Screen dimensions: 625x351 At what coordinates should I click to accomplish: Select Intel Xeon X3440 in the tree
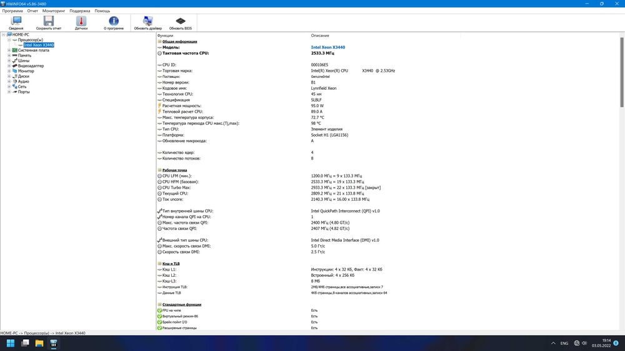coord(39,45)
